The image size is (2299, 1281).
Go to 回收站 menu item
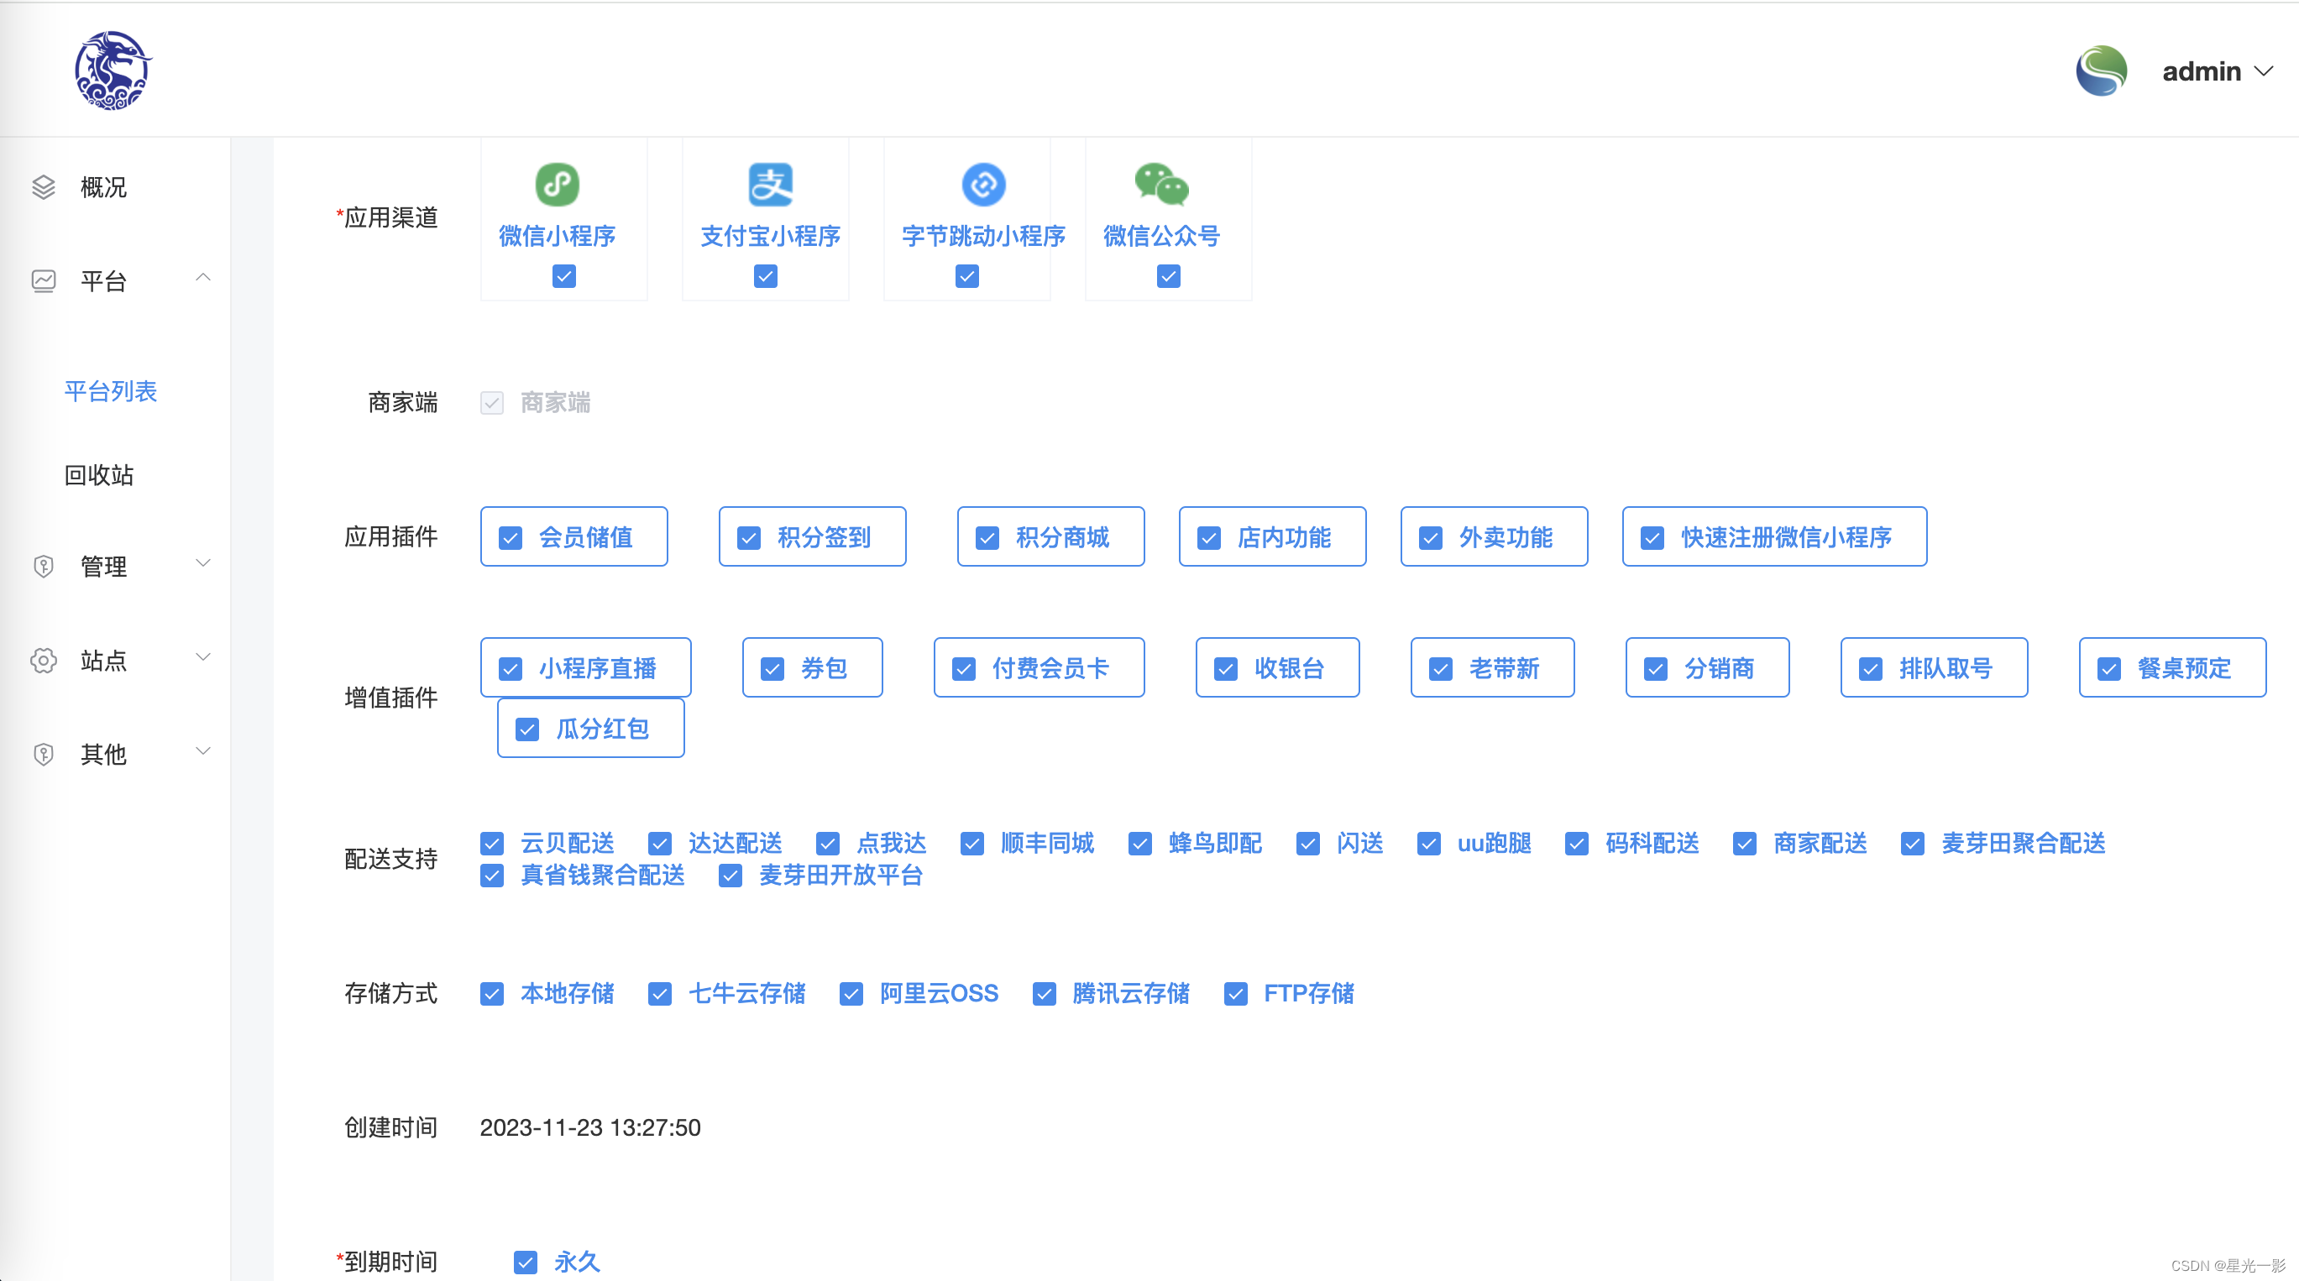[99, 474]
